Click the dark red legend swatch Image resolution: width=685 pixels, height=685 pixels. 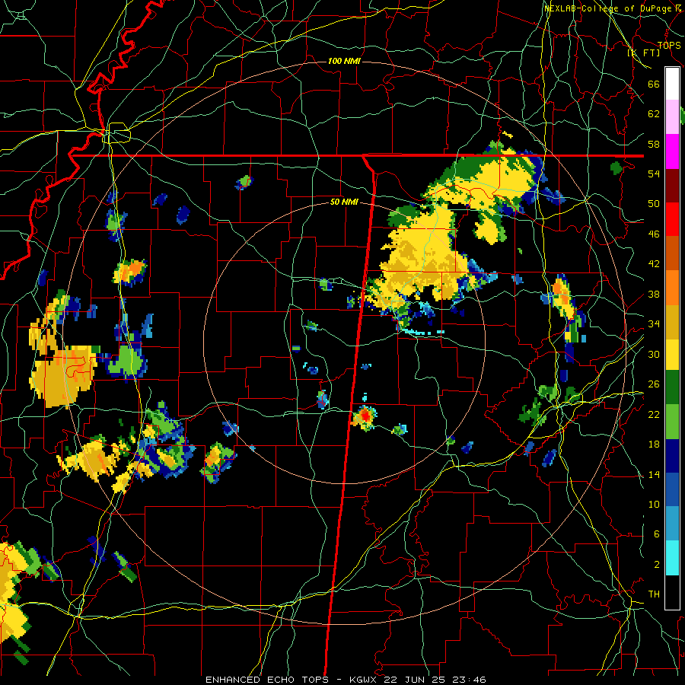[x=672, y=186]
